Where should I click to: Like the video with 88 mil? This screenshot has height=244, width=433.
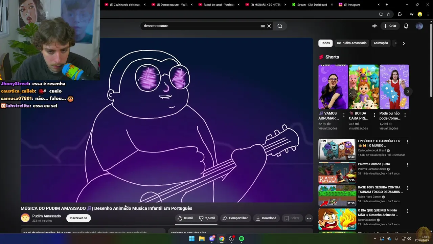(185, 218)
